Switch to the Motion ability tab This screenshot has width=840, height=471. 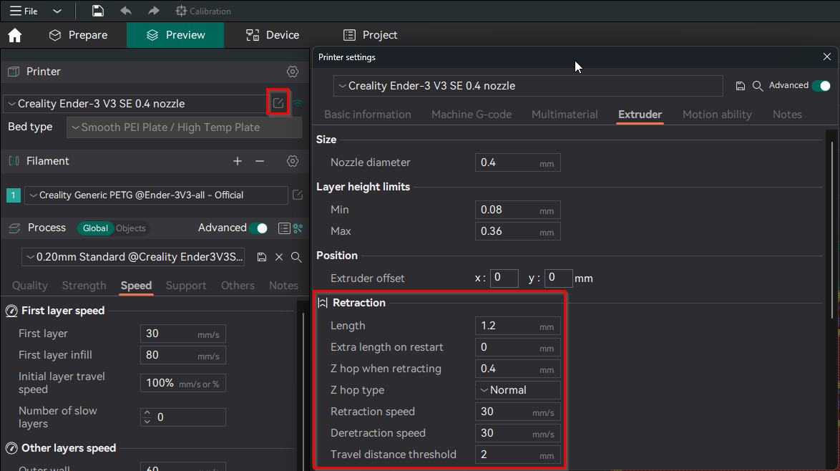coord(716,115)
